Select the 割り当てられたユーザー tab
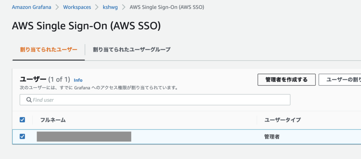The height and width of the screenshot is (159, 361). coord(49,49)
